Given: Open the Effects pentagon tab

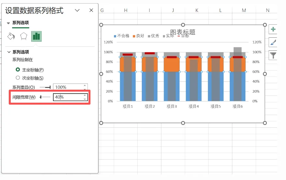Looking at the screenshot, I should click(23, 36).
